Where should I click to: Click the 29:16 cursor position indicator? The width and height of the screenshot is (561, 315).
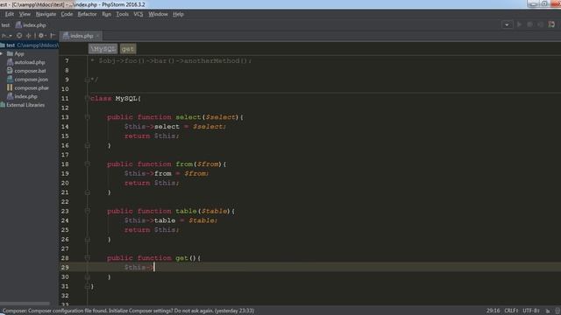coord(493,311)
